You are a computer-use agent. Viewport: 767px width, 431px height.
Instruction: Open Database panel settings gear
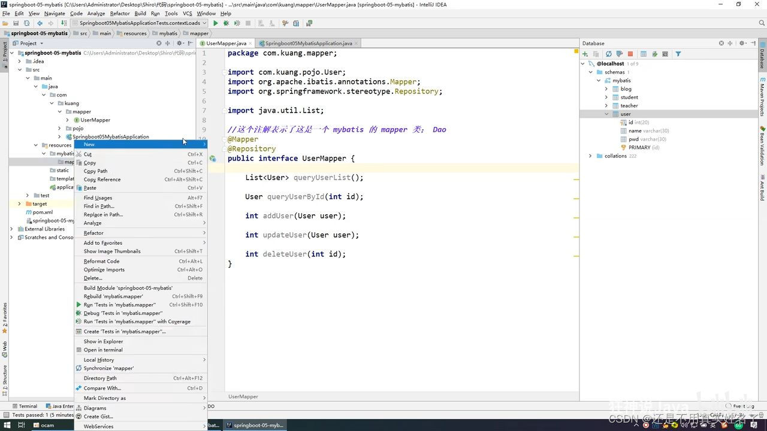742,43
